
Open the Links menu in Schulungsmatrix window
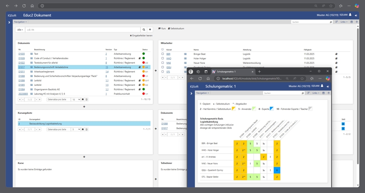(x=316, y=93)
